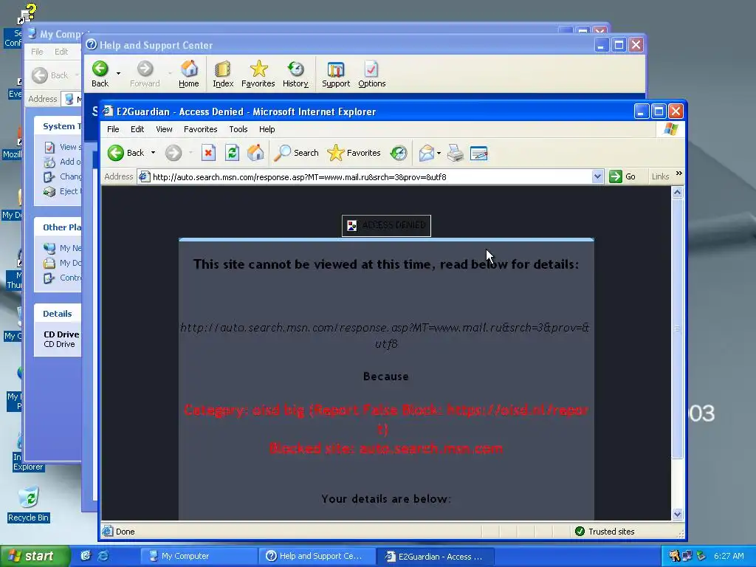Click the blocked URL text on the page
The width and height of the screenshot is (756, 567).
pyautogui.click(x=385, y=336)
